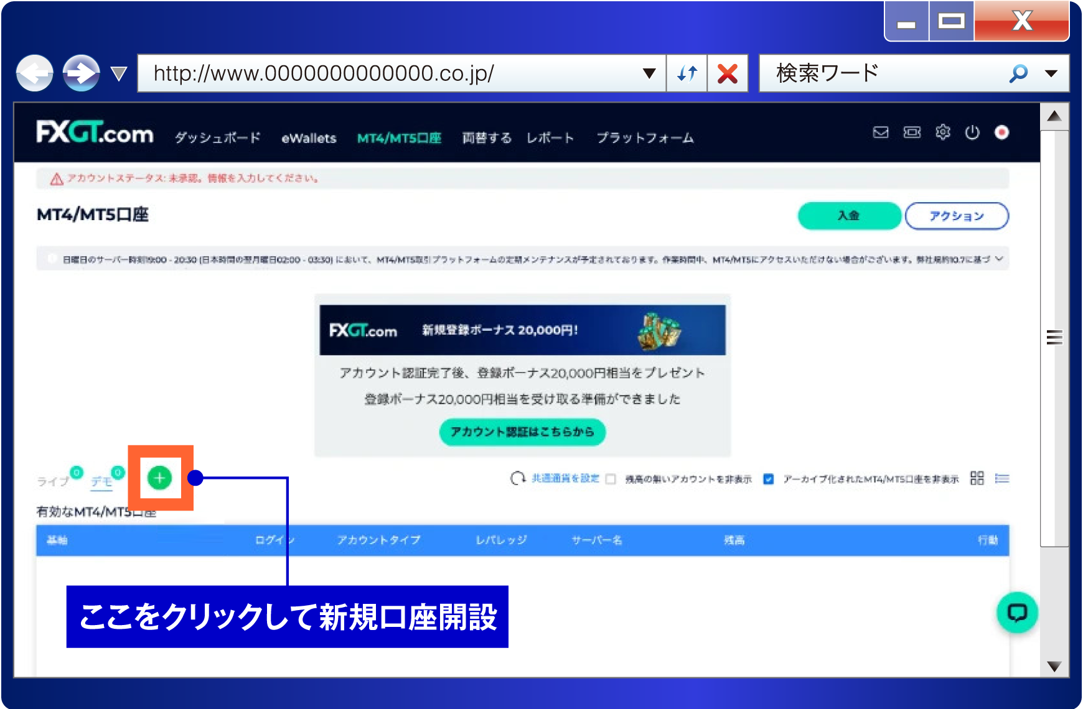Click the browser back arrow button
Screen dimensions: 1083x709
34,73
